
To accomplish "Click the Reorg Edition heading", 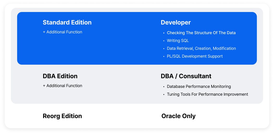I will [x=62, y=116].
